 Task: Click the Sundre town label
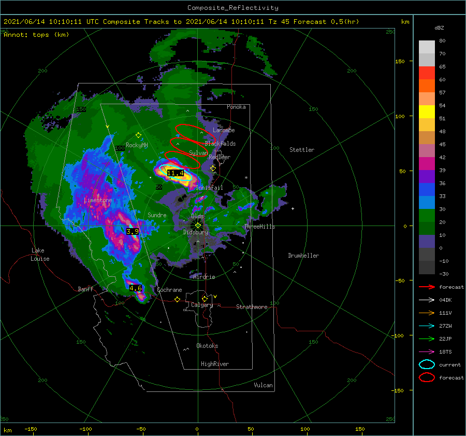tap(157, 215)
